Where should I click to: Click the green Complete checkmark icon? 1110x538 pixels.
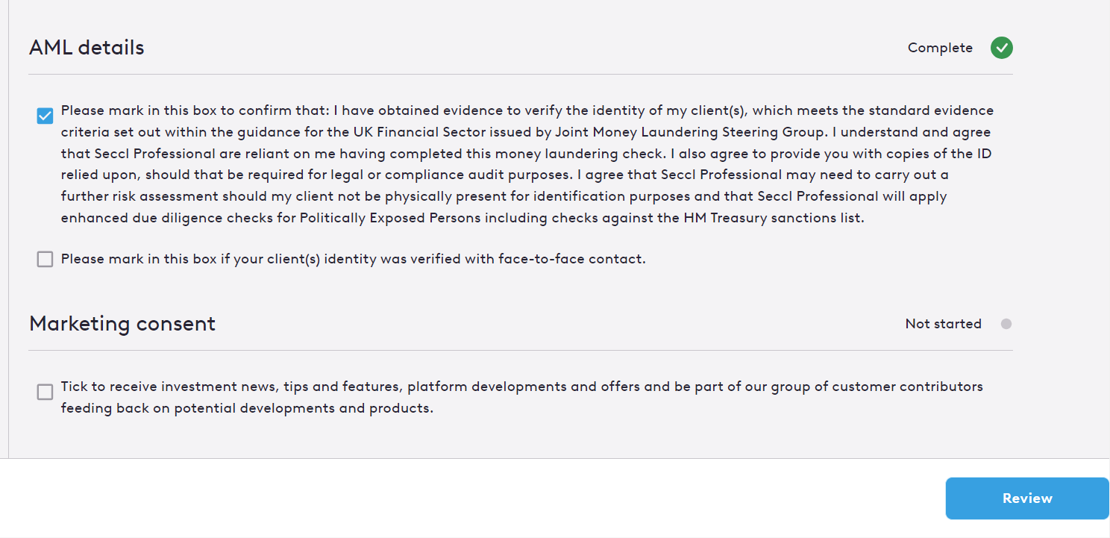point(1001,48)
